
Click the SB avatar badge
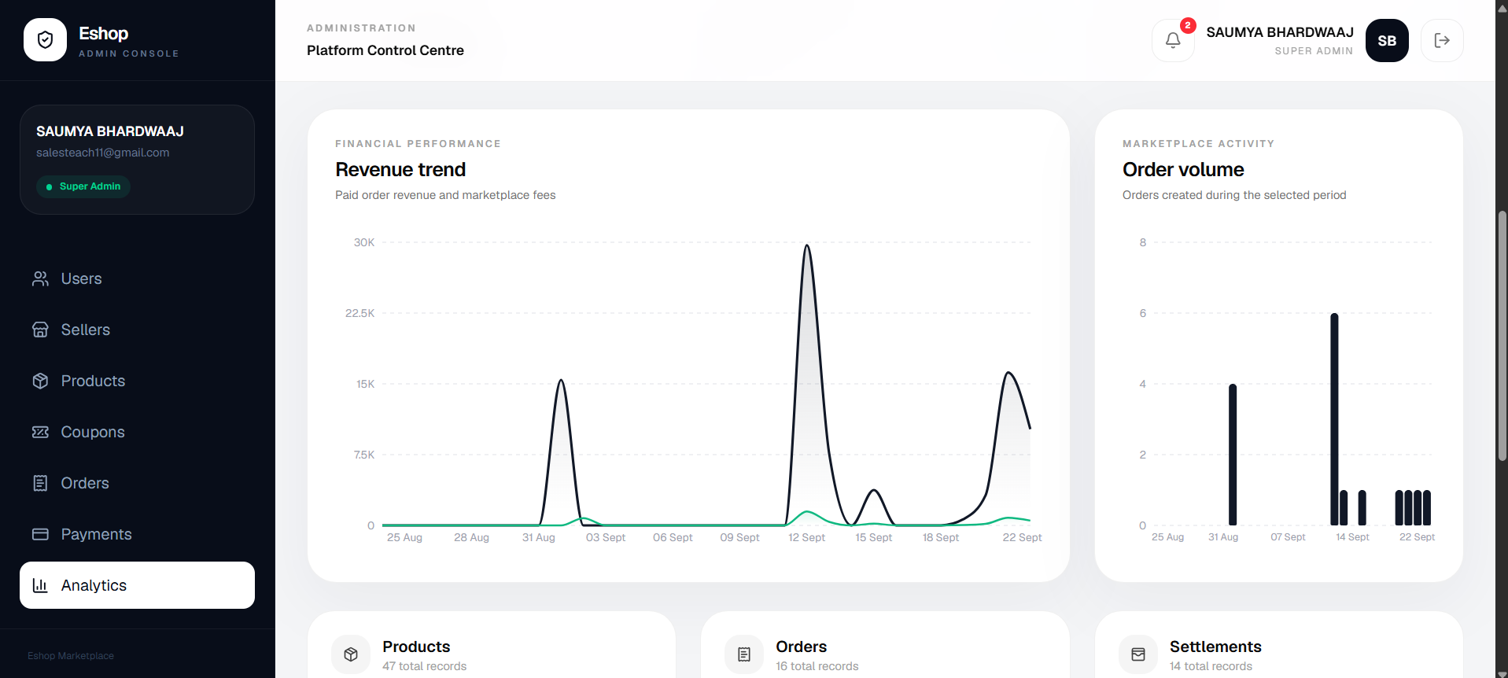1387,40
